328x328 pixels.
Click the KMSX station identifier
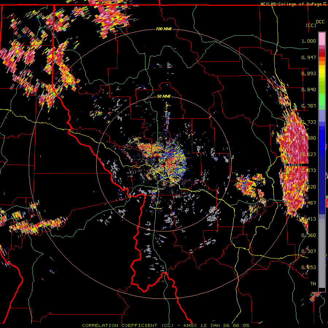tap(191, 325)
